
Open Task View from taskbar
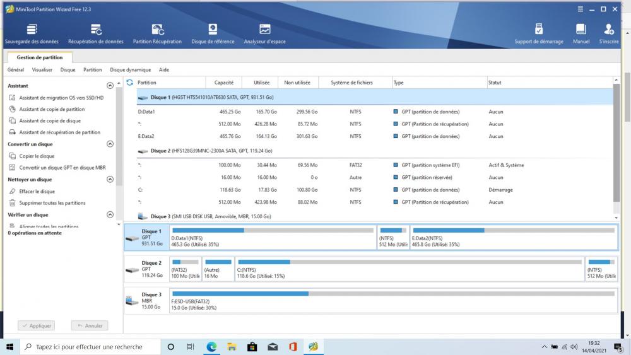click(x=191, y=347)
